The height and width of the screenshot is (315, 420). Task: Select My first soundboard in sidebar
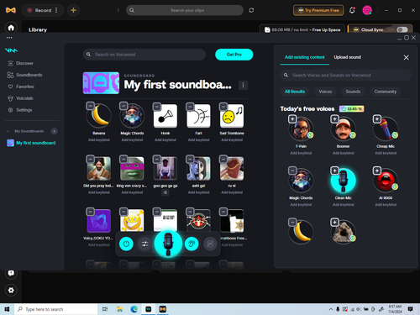coord(31,143)
